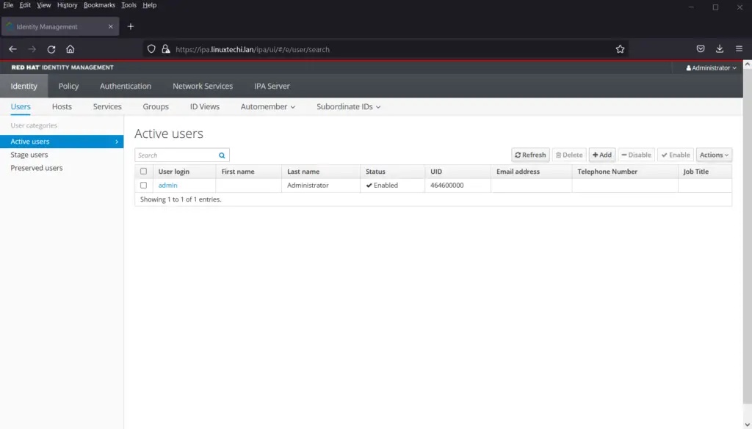Image resolution: width=752 pixels, height=429 pixels.
Task: Open the Subordinate IDs dropdown
Action: (x=348, y=106)
